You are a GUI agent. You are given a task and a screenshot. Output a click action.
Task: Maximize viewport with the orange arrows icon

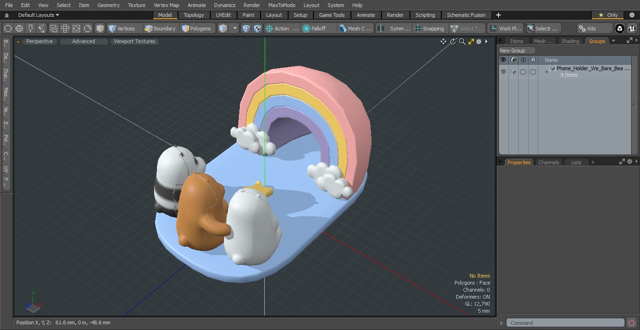(471, 42)
